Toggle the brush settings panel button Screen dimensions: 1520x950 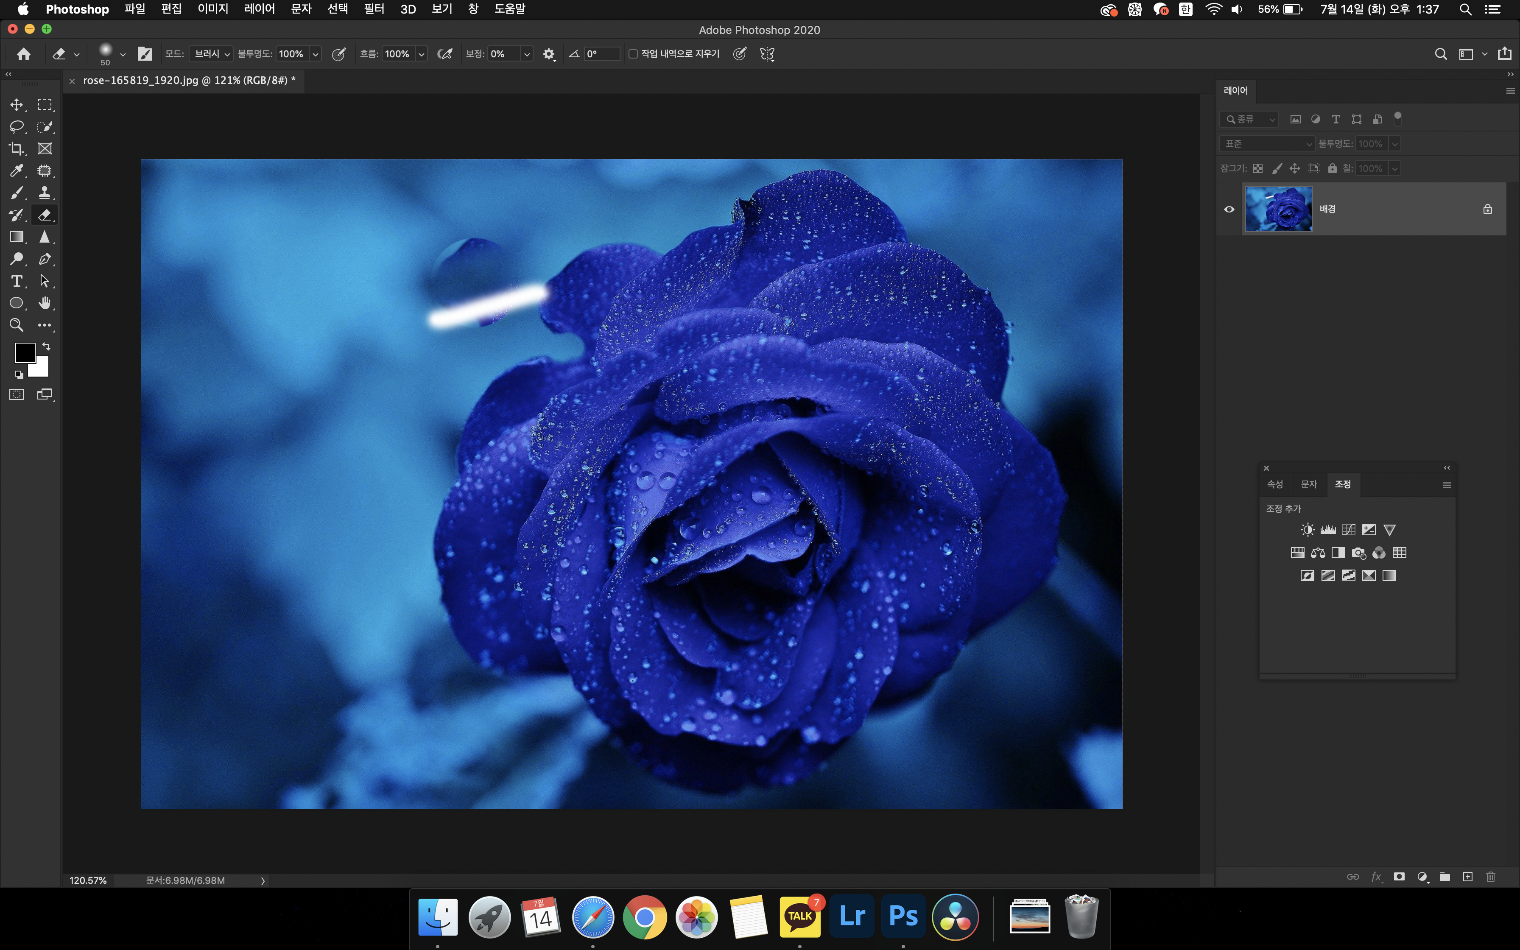[145, 54]
